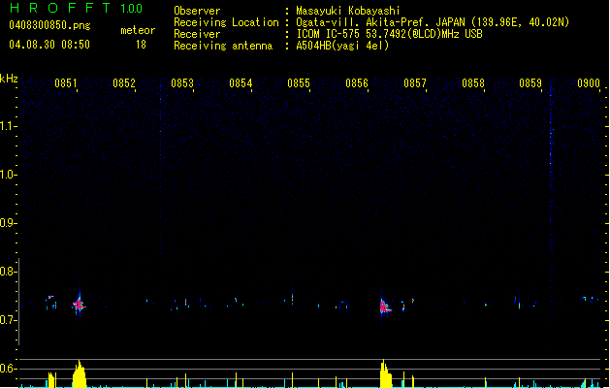Click the 0859 time marker

tap(530, 83)
